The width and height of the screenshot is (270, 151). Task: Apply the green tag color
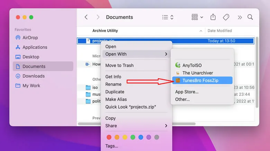coord(133,137)
